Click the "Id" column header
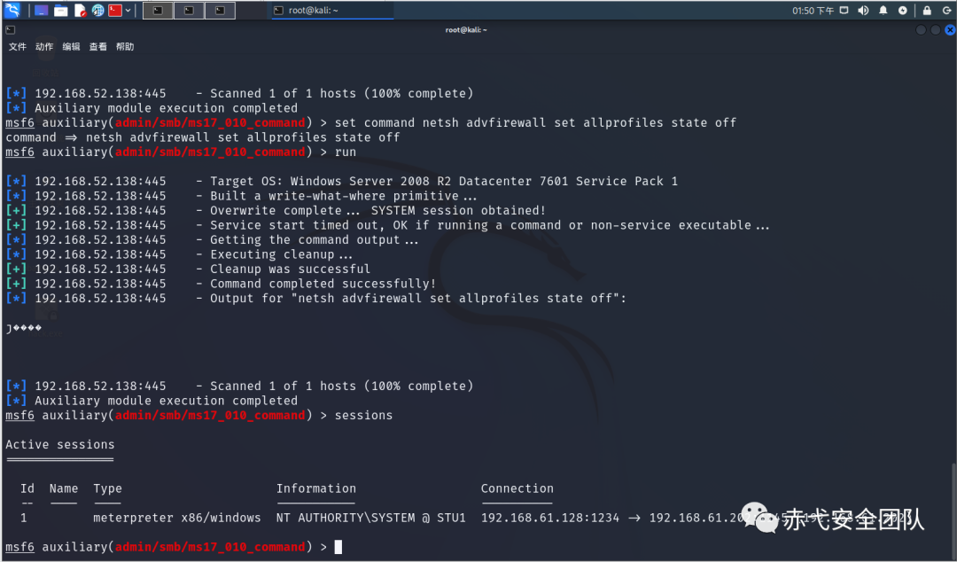 pyautogui.click(x=27, y=488)
